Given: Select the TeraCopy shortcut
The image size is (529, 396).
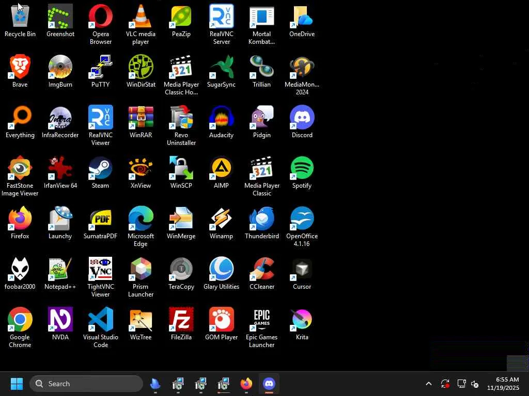Looking at the screenshot, I should coord(181,269).
